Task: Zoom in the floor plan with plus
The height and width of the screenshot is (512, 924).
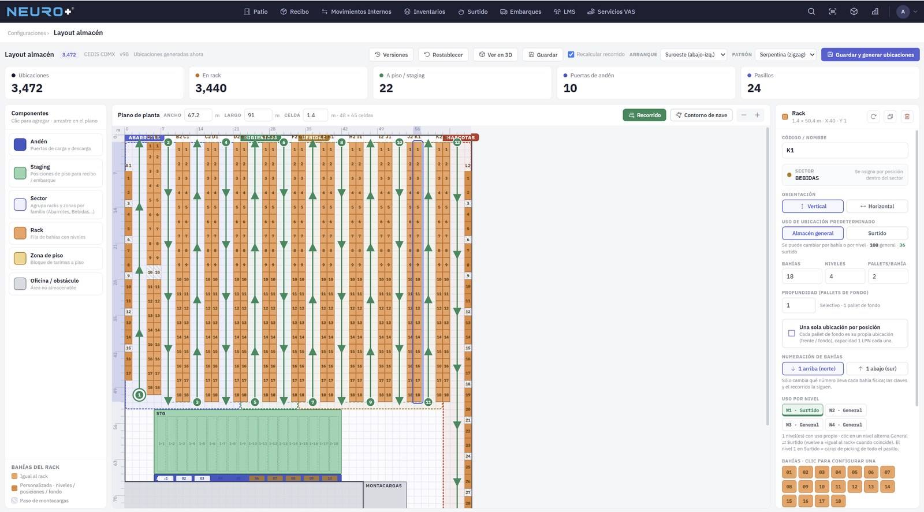Action: [757, 115]
